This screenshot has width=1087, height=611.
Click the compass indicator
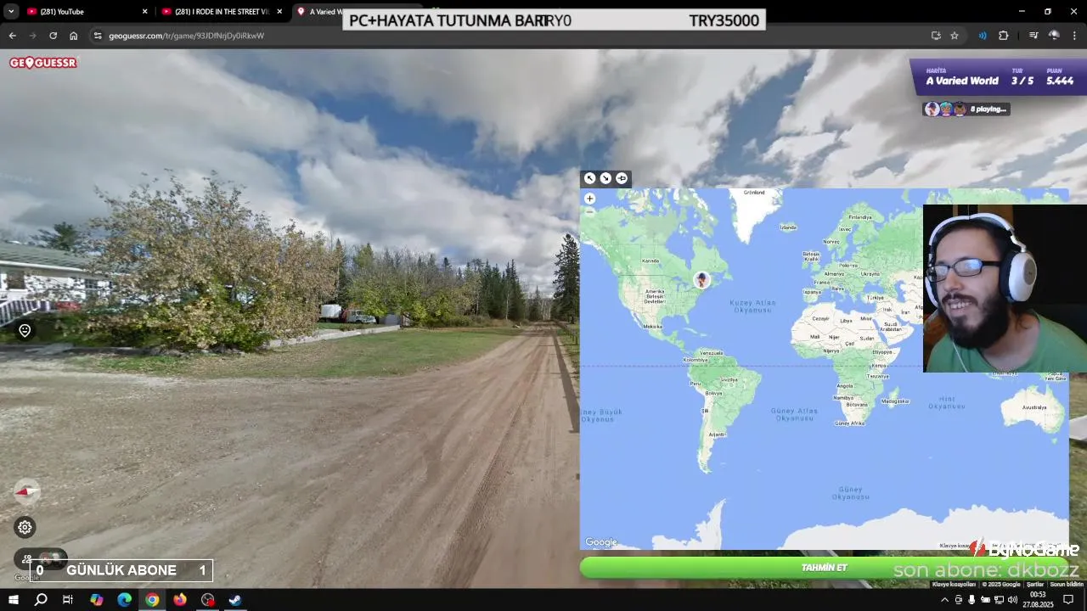[27, 490]
